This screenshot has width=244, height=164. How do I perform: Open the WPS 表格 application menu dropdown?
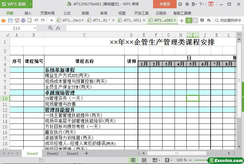[31, 4]
